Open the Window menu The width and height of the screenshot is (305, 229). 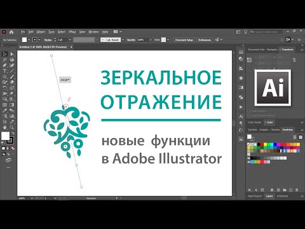pyautogui.click(x=93, y=32)
